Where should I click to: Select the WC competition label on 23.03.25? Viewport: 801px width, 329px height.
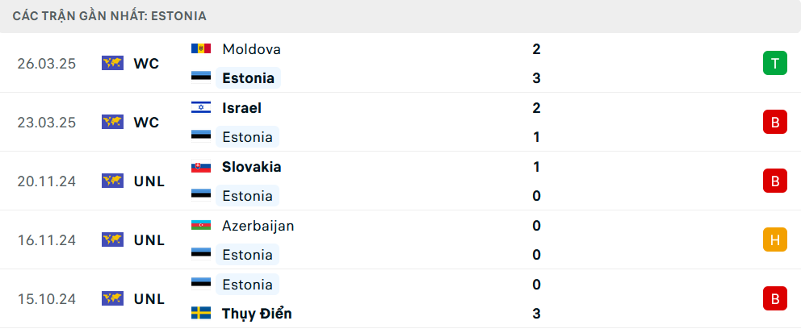147,123
